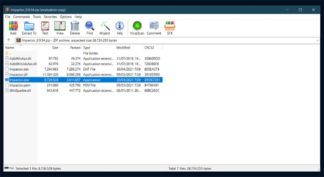Click the Impactor.dat file icon
Screen dimensions: 324x177
pos(7,70)
